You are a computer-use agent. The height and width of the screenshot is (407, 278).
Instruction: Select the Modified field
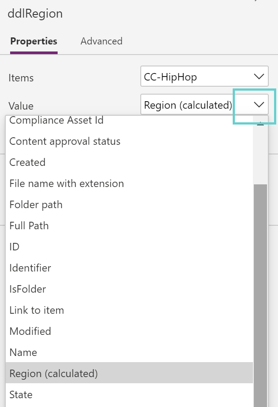tap(30, 331)
